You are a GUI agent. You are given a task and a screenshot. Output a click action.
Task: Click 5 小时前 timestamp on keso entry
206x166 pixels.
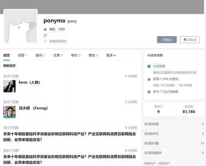(131, 76)
